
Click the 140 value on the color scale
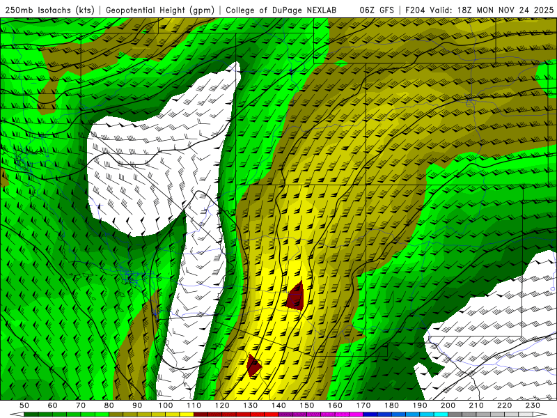click(278, 405)
